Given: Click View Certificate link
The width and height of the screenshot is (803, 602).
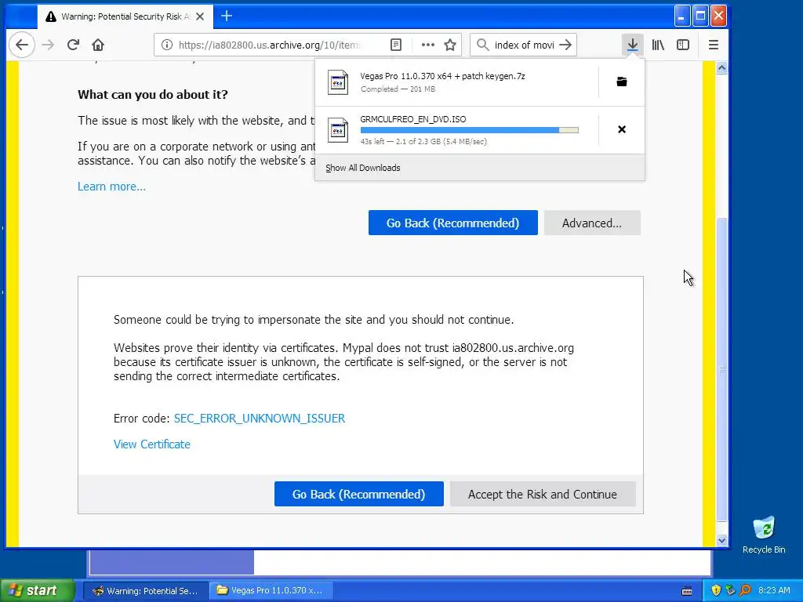Looking at the screenshot, I should [152, 444].
